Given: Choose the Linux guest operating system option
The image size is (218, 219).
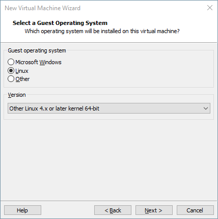Looking at the screenshot, I should click(11, 71).
